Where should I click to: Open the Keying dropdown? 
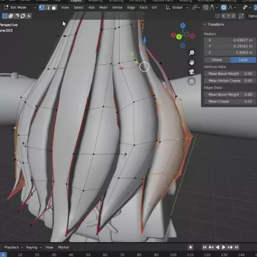(34, 247)
